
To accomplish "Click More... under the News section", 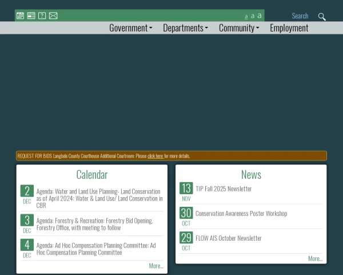I will point(315,258).
